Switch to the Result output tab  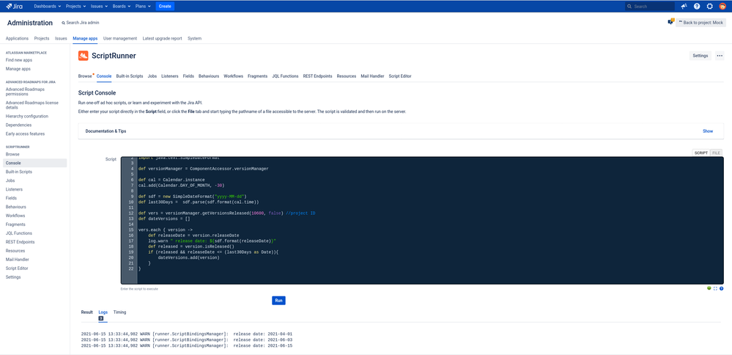pos(87,312)
